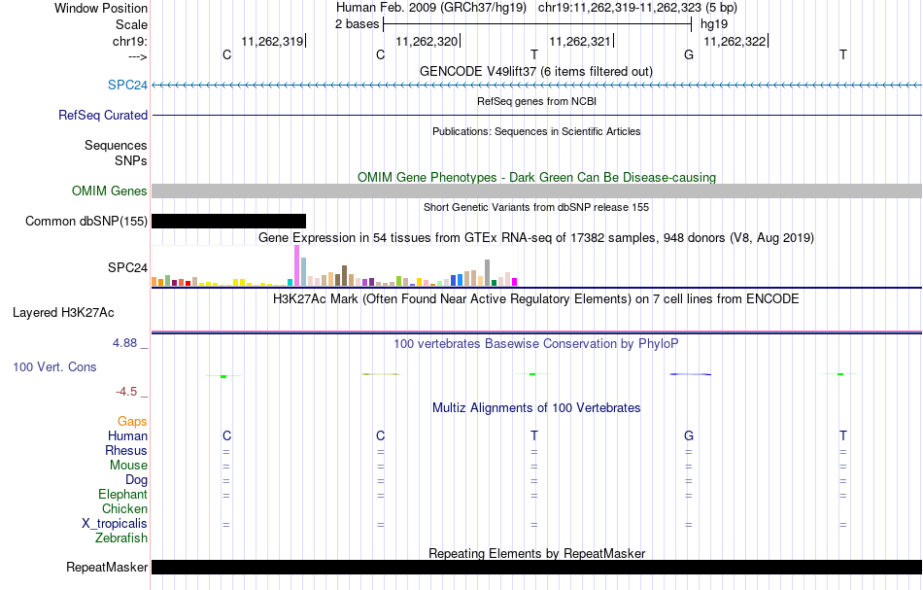The width and height of the screenshot is (923, 590).
Task: Open the Layered H3K27Ac track label
Action: tap(63, 312)
